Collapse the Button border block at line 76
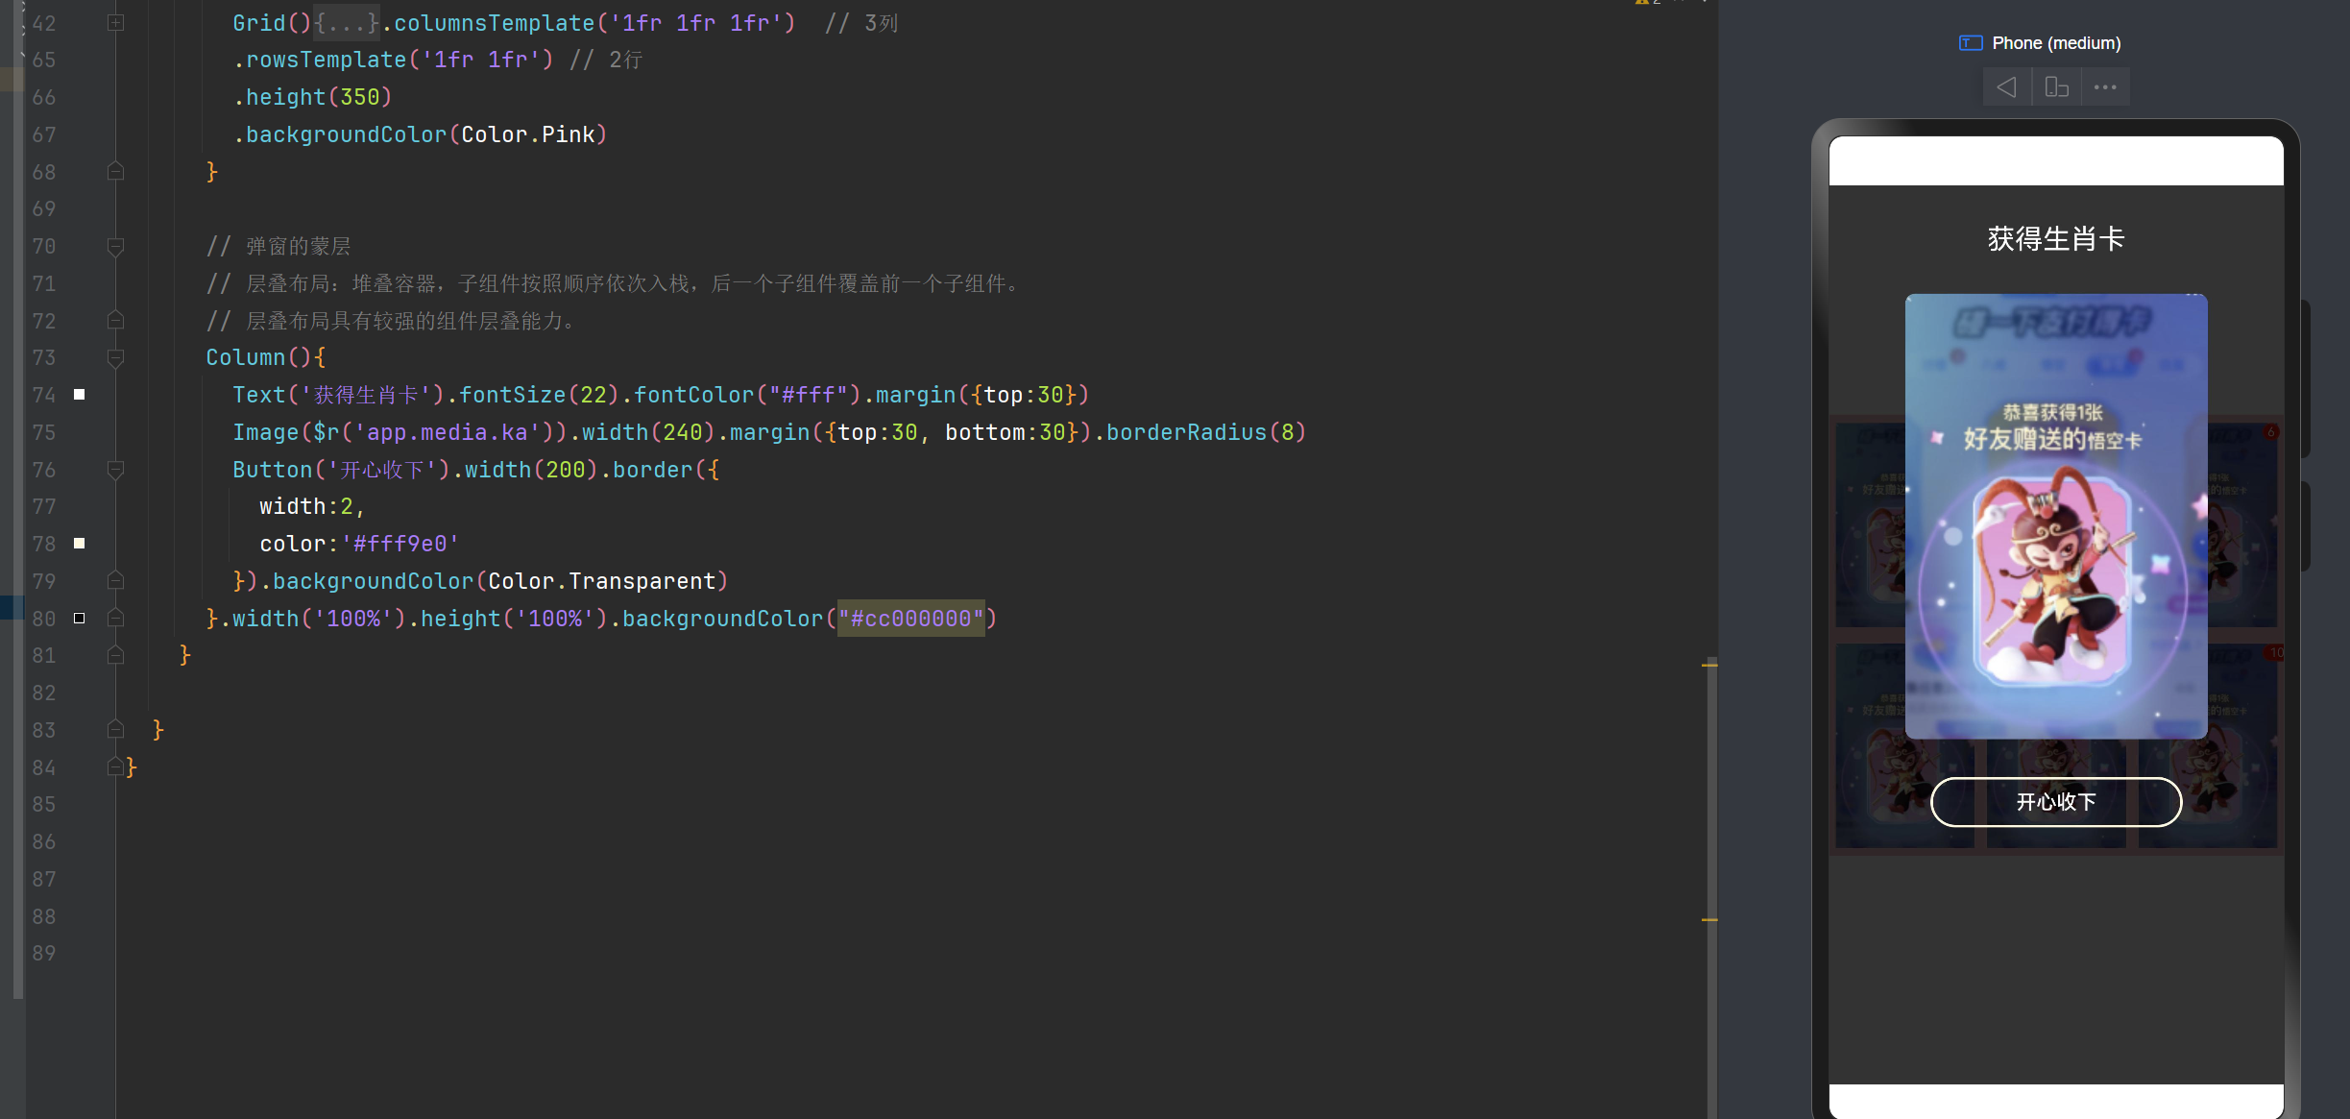The image size is (2350, 1119). pyautogui.click(x=115, y=470)
